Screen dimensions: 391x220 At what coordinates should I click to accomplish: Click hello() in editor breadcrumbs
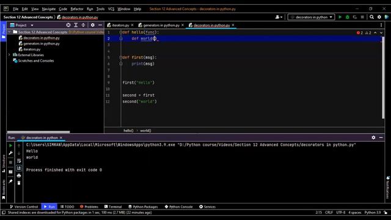coord(128,130)
